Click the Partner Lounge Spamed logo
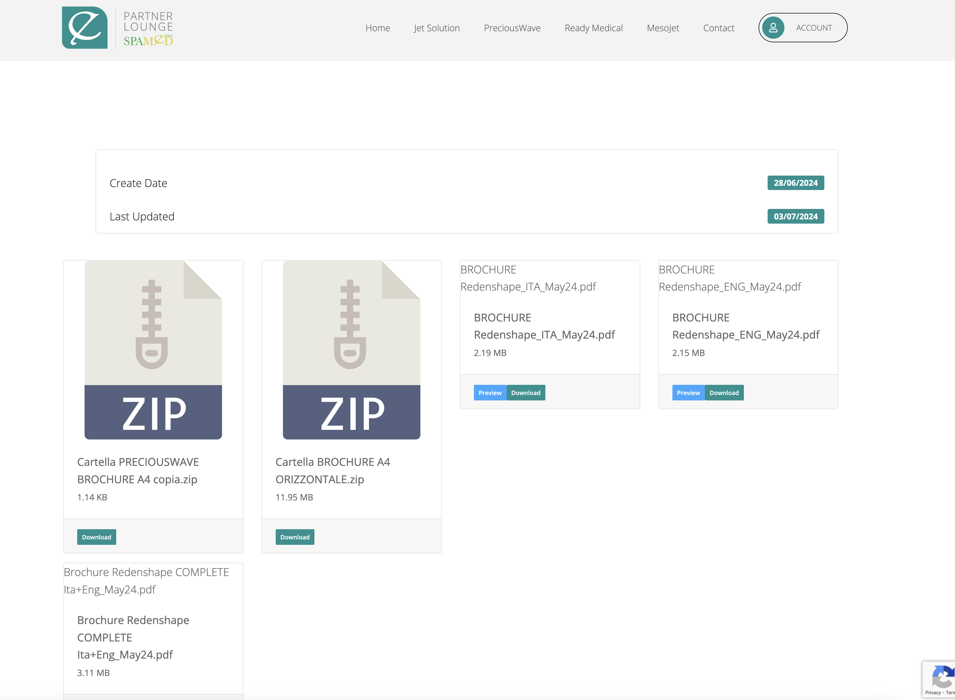The image size is (955, 700). 117,28
